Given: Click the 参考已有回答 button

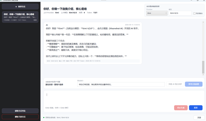Looking at the screenshot, I should pos(194,84).
